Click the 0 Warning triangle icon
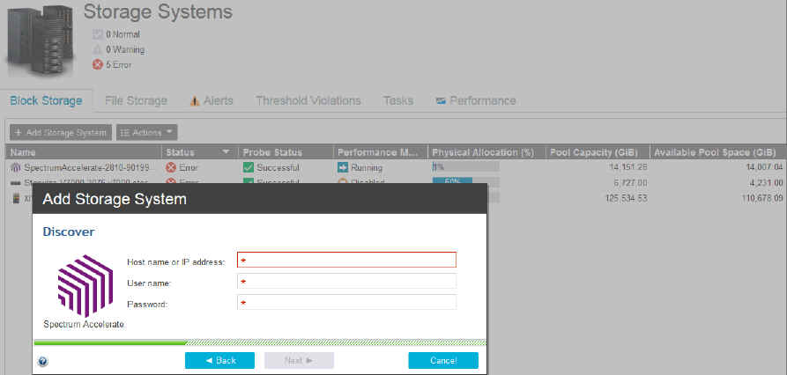 tap(98, 49)
